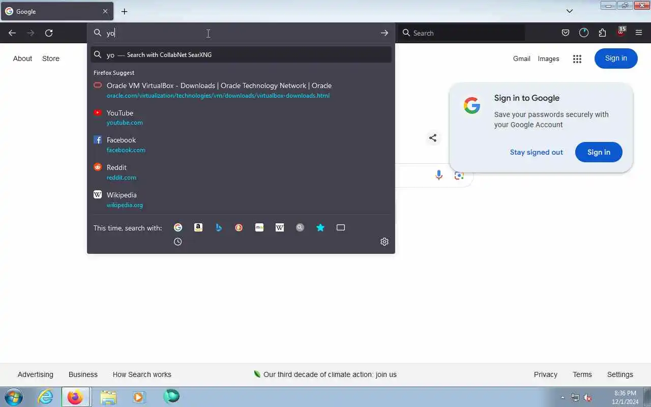Click the share icon on the Google page
The height and width of the screenshot is (407, 651).
tap(433, 138)
